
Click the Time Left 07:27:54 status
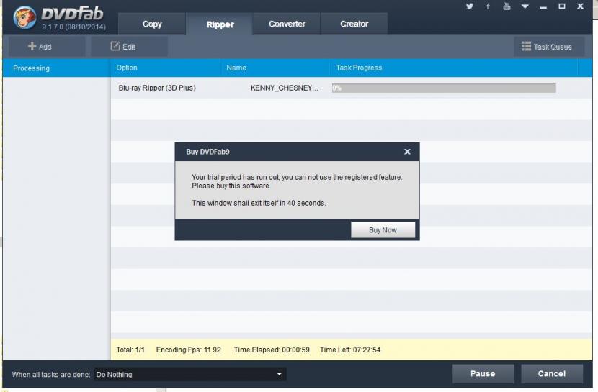[350, 350]
